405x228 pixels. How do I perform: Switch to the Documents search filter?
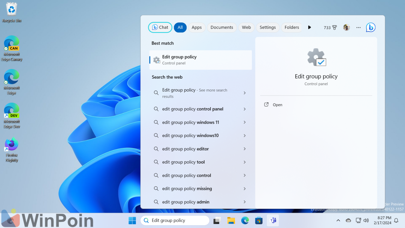pos(222,27)
